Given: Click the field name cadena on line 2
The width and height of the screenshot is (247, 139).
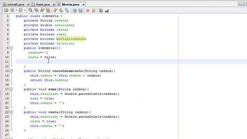Looking at the screenshot, I should [x=61, y=20].
